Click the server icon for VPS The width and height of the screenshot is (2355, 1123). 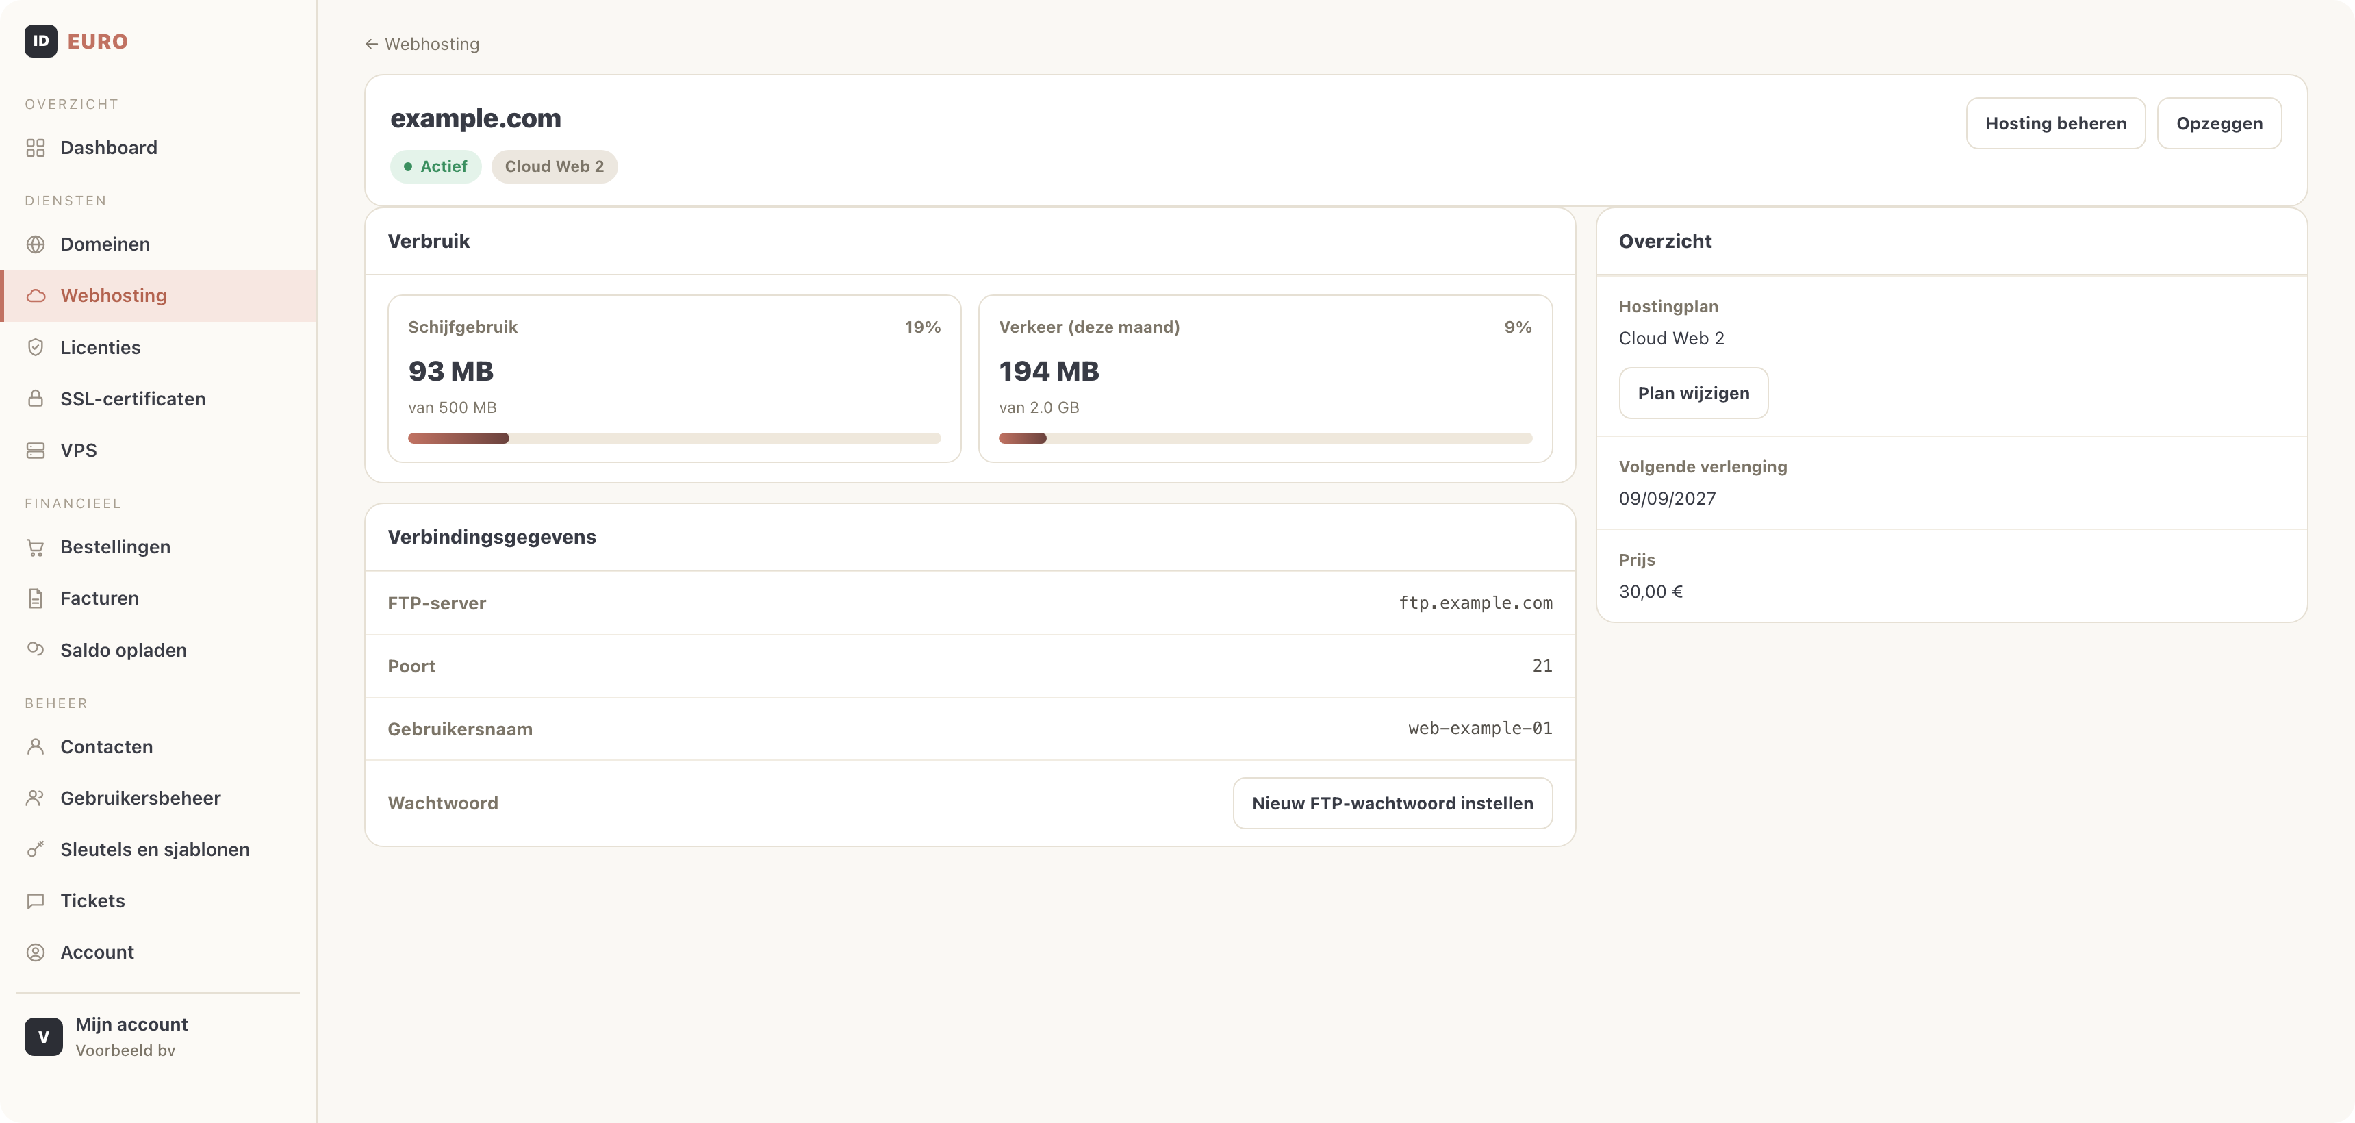click(x=36, y=450)
